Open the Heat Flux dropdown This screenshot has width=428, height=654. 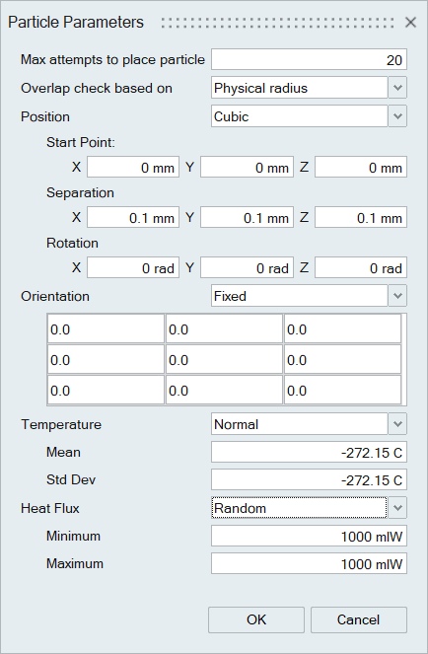pyautogui.click(x=309, y=508)
